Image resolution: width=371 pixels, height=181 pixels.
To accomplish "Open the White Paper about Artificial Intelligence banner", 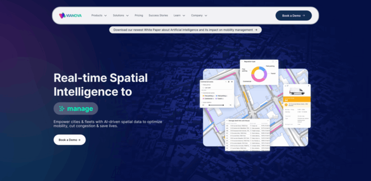I will point(185,30).
